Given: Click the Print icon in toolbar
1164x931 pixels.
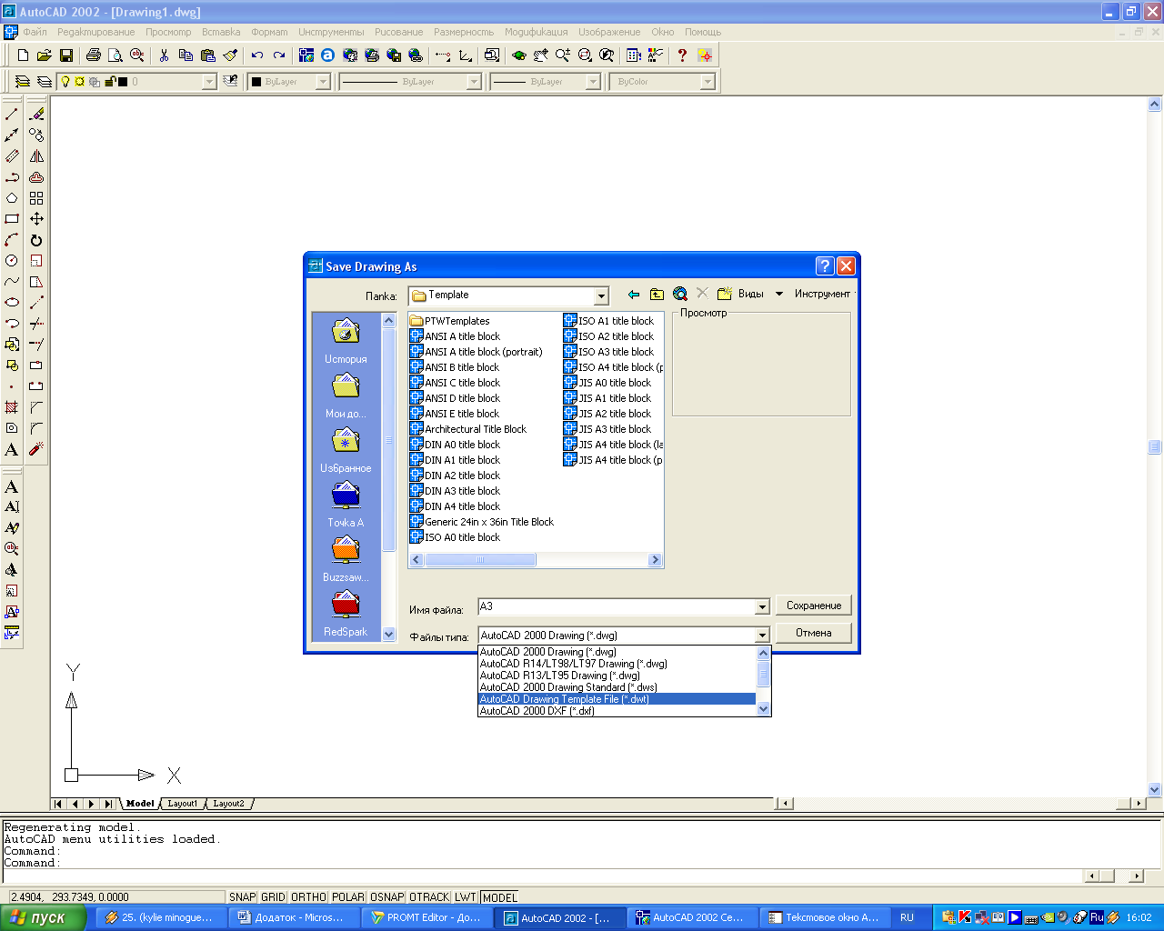Looking at the screenshot, I should [x=93, y=55].
